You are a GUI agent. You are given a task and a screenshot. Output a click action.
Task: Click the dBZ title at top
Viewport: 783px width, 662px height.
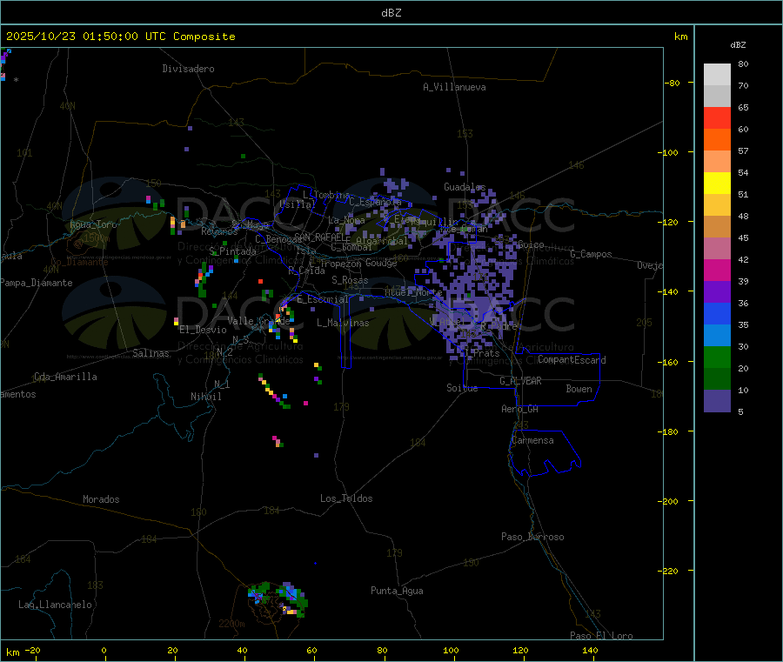click(391, 13)
